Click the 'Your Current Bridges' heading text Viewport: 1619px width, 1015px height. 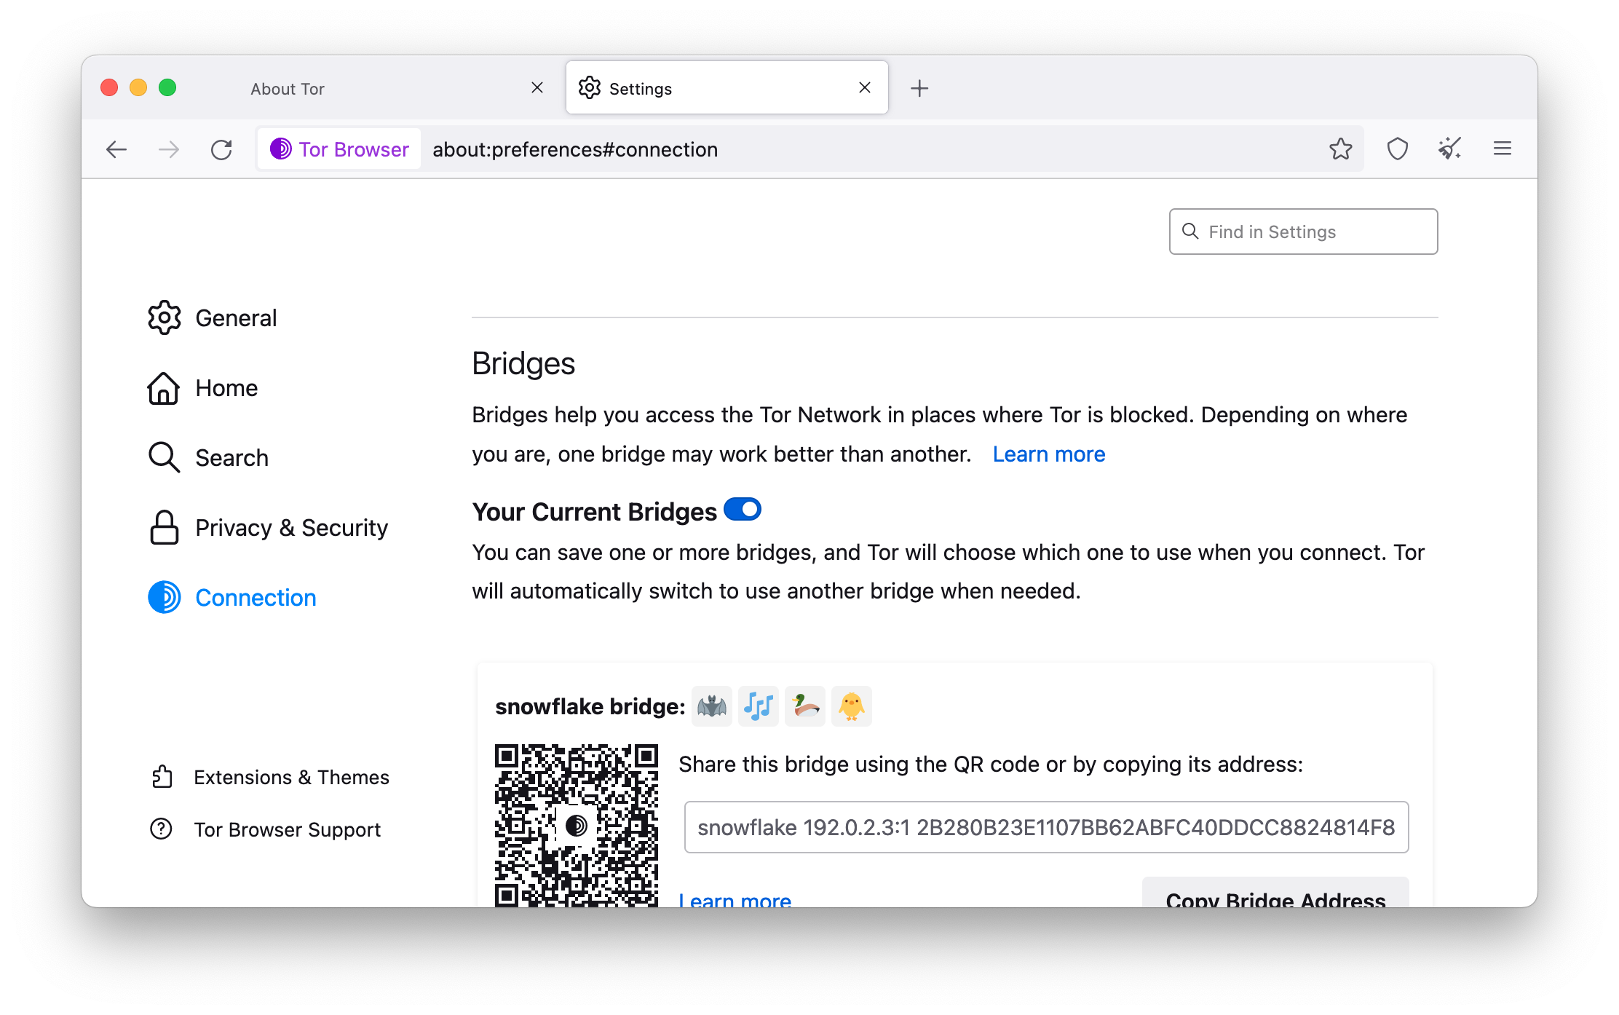[x=594, y=512]
